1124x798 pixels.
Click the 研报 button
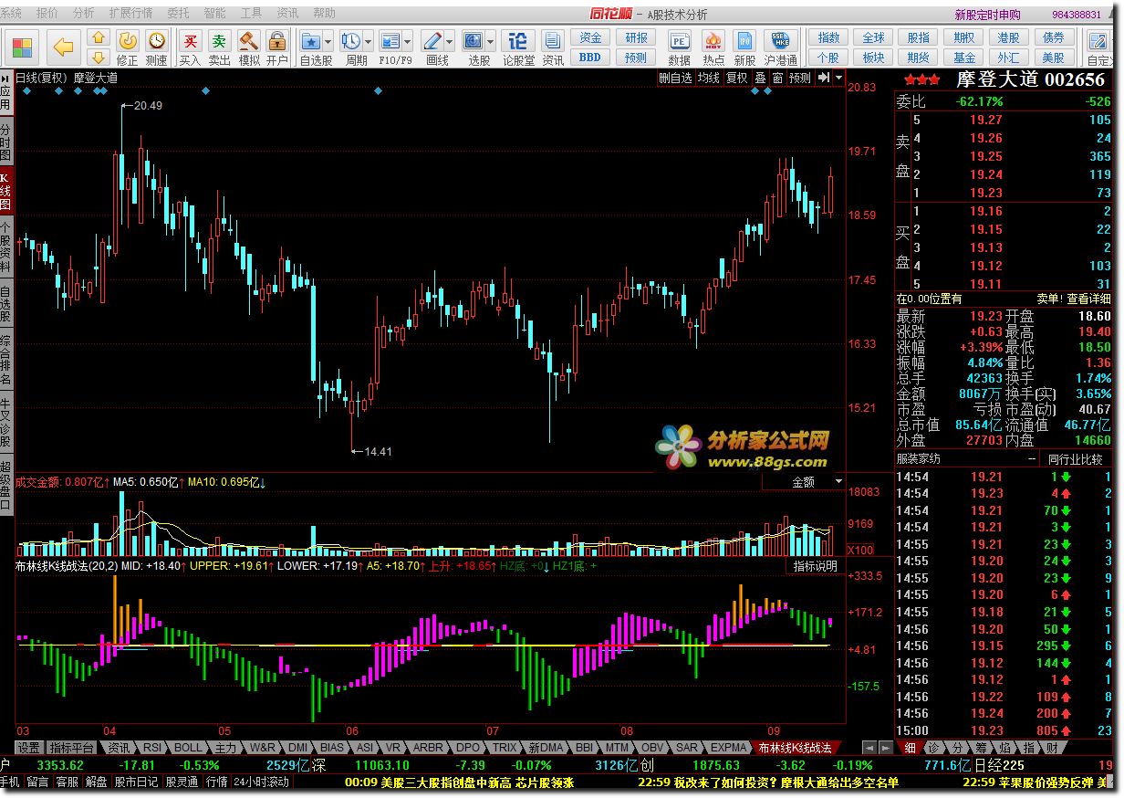click(636, 37)
